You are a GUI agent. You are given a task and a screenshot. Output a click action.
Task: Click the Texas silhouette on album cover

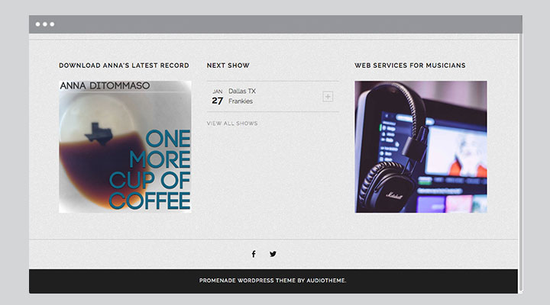[99, 133]
